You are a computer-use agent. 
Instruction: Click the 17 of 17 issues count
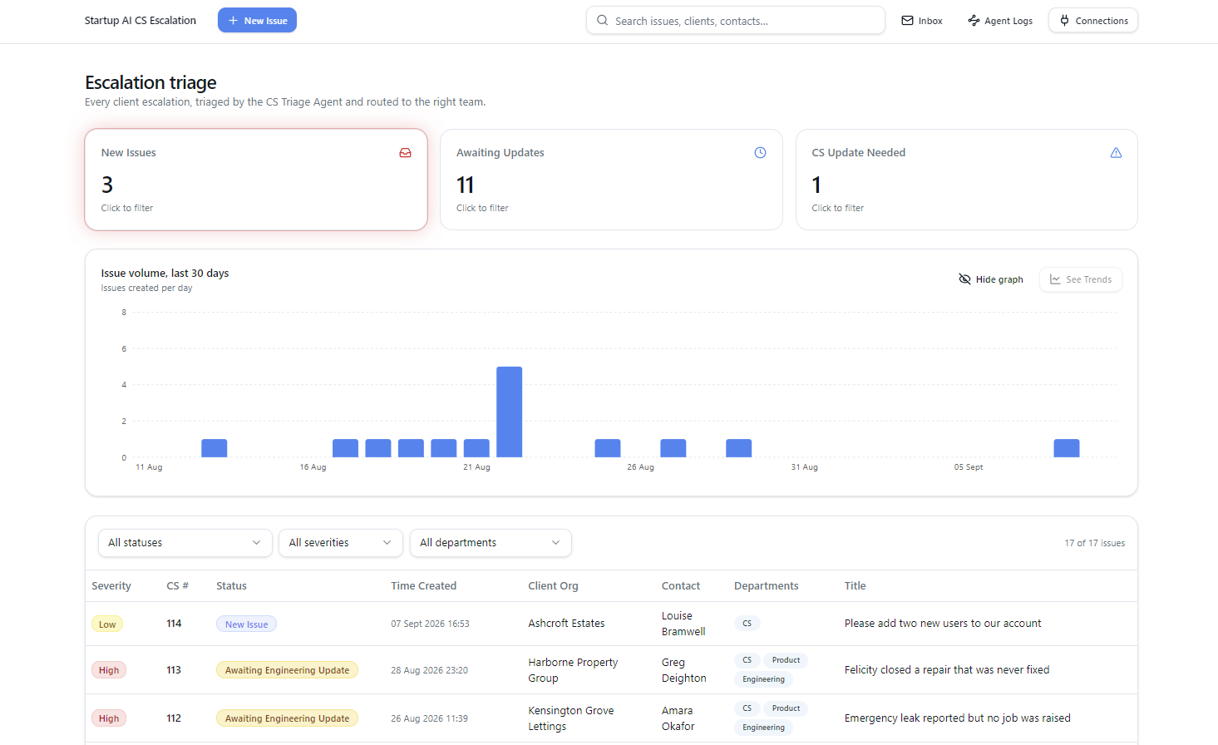tap(1094, 543)
